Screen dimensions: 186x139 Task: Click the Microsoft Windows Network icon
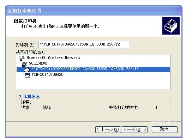pos(22,58)
